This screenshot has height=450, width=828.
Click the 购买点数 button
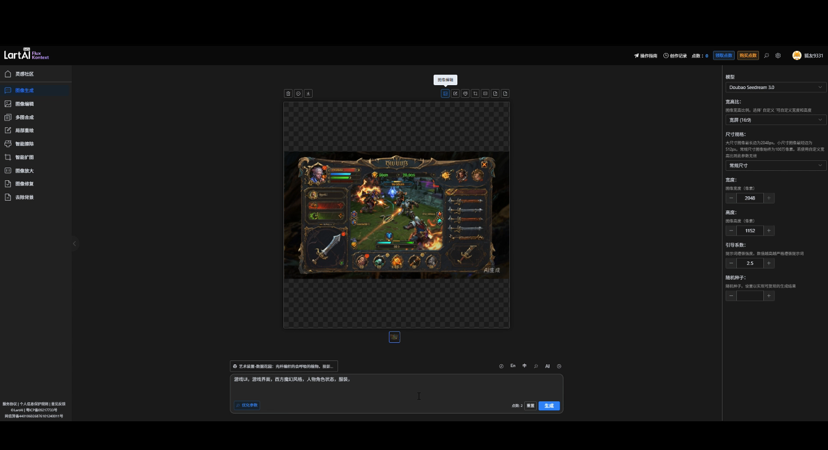tap(748, 55)
